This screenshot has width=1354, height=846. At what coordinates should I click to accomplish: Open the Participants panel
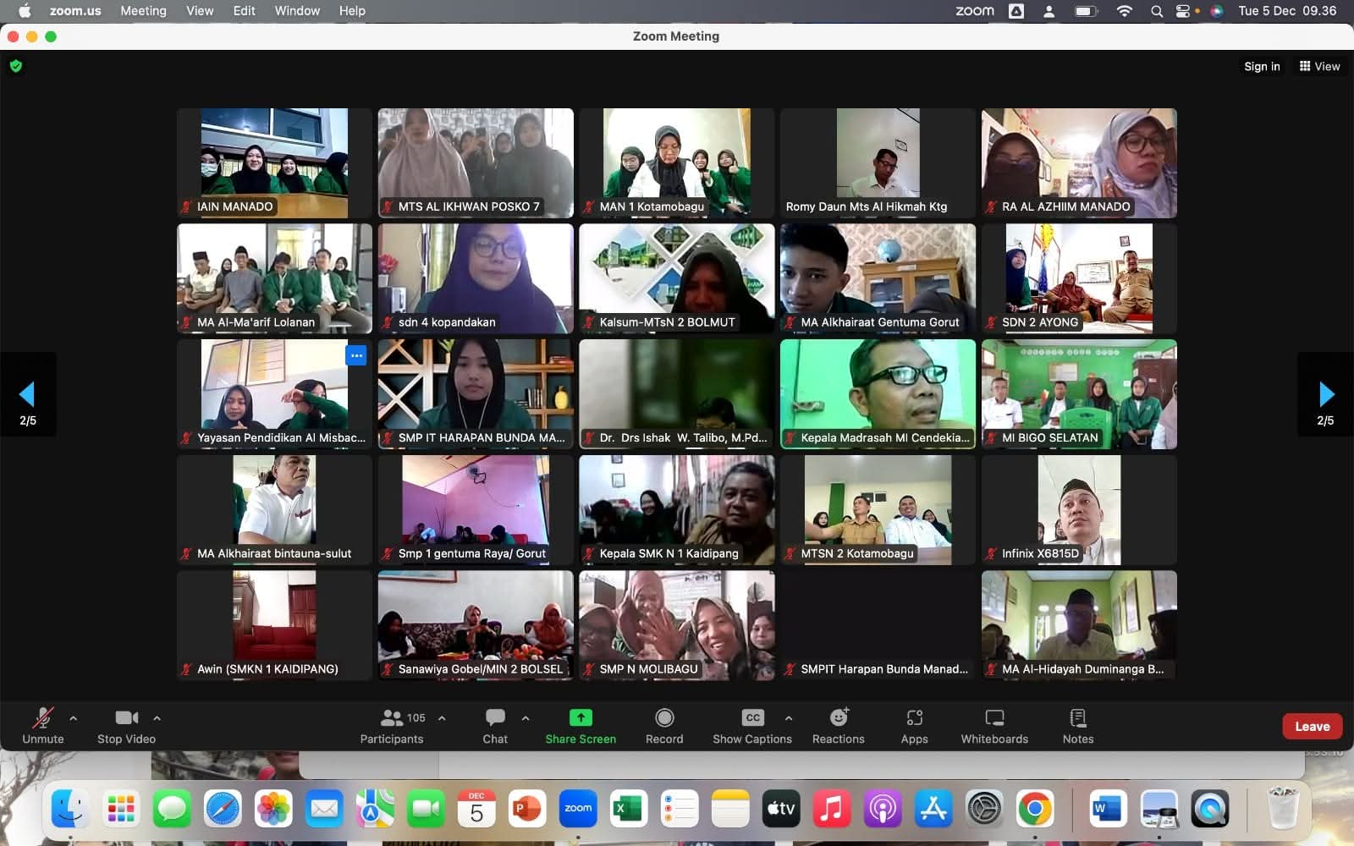click(x=392, y=726)
